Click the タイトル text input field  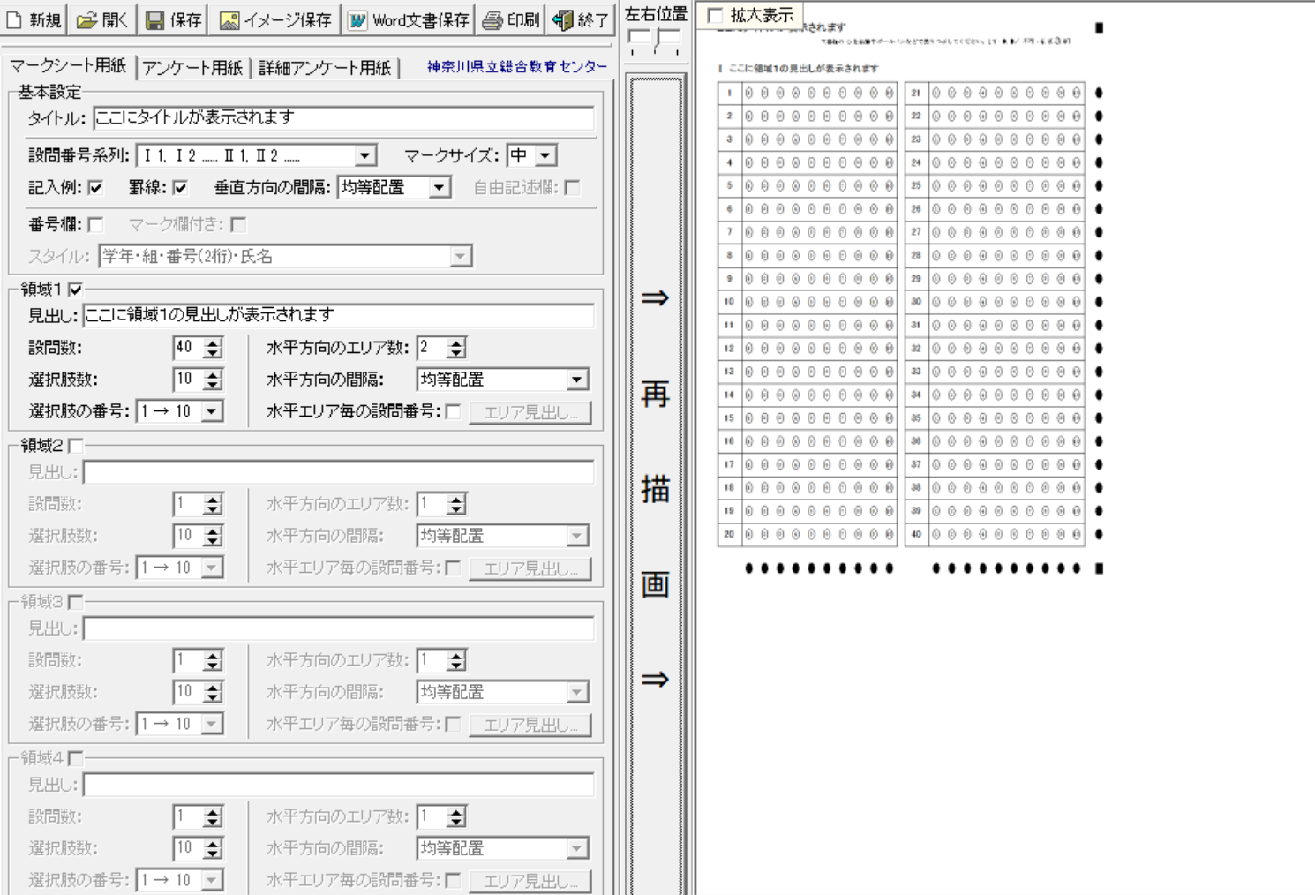342,117
